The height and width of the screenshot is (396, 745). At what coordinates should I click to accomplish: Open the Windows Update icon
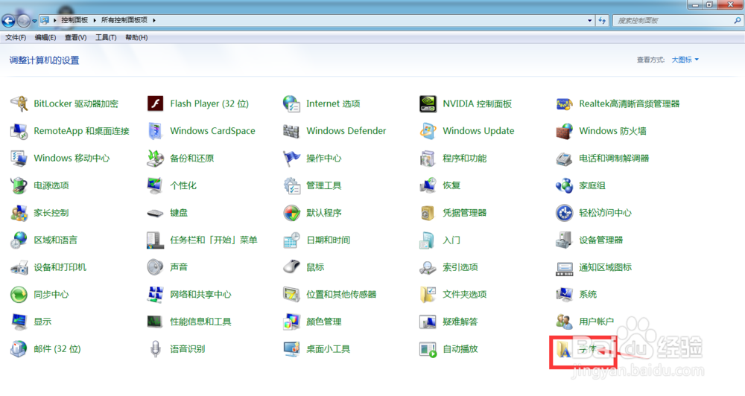pos(428,131)
